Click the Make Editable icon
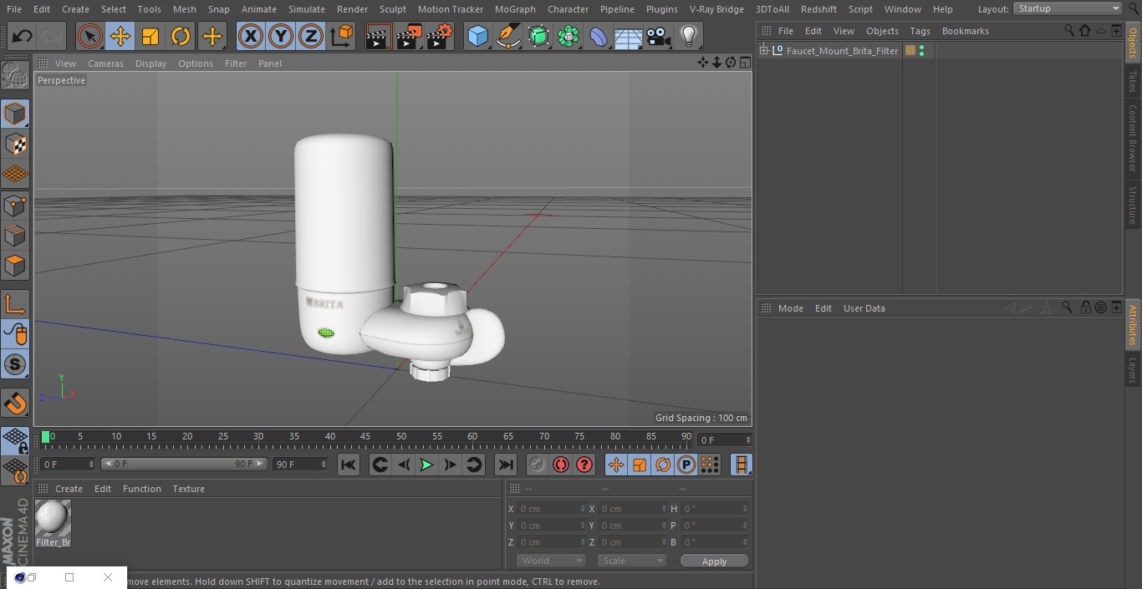 coord(15,77)
